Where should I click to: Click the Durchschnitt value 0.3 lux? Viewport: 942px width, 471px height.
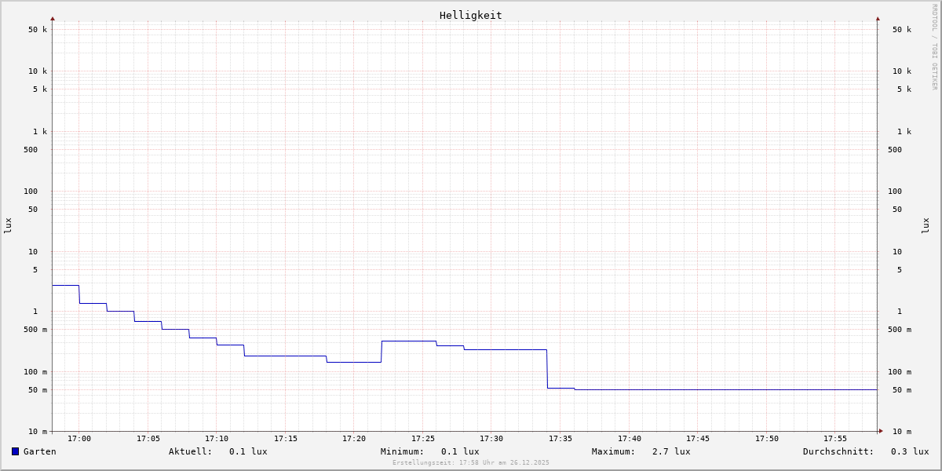(x=910, y=451)
